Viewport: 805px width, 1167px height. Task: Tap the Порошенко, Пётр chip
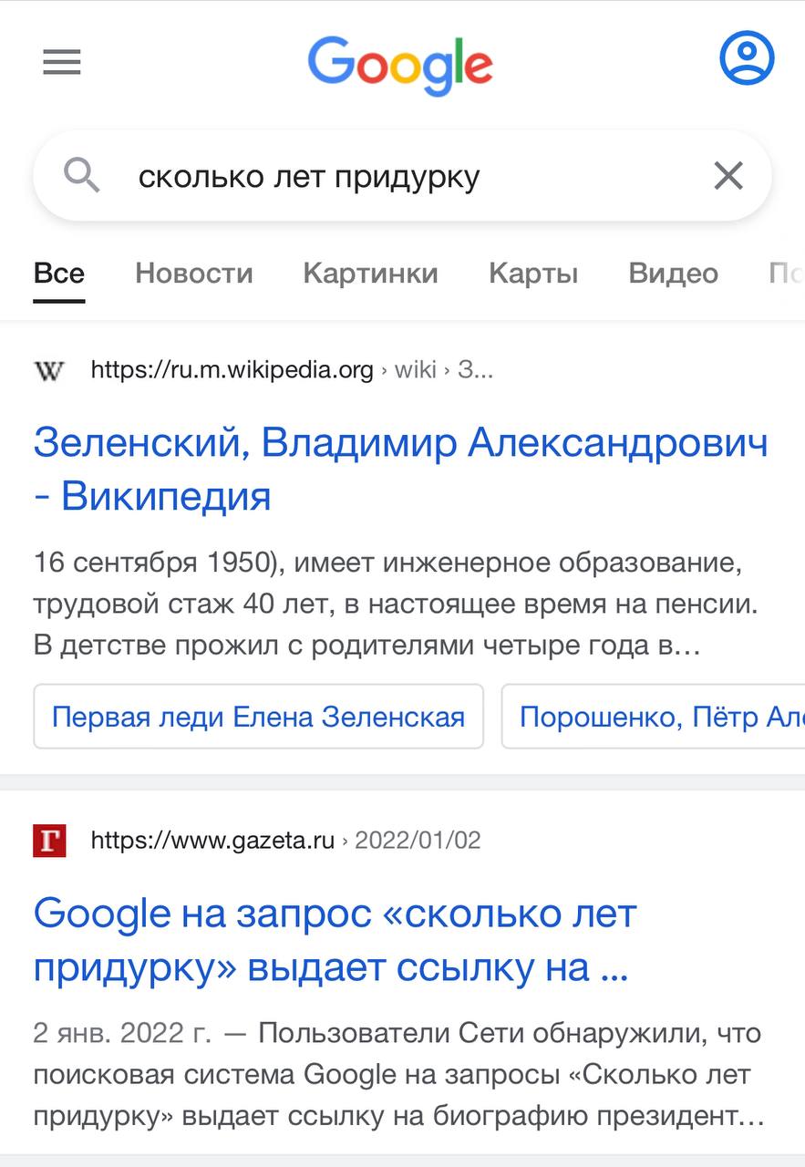pos(651,717)
